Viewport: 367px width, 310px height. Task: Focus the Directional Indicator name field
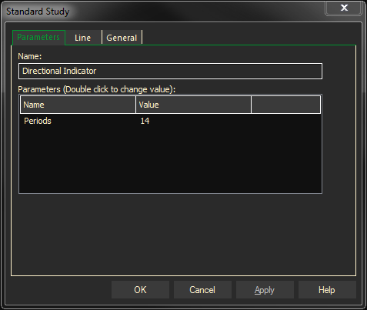170,71
